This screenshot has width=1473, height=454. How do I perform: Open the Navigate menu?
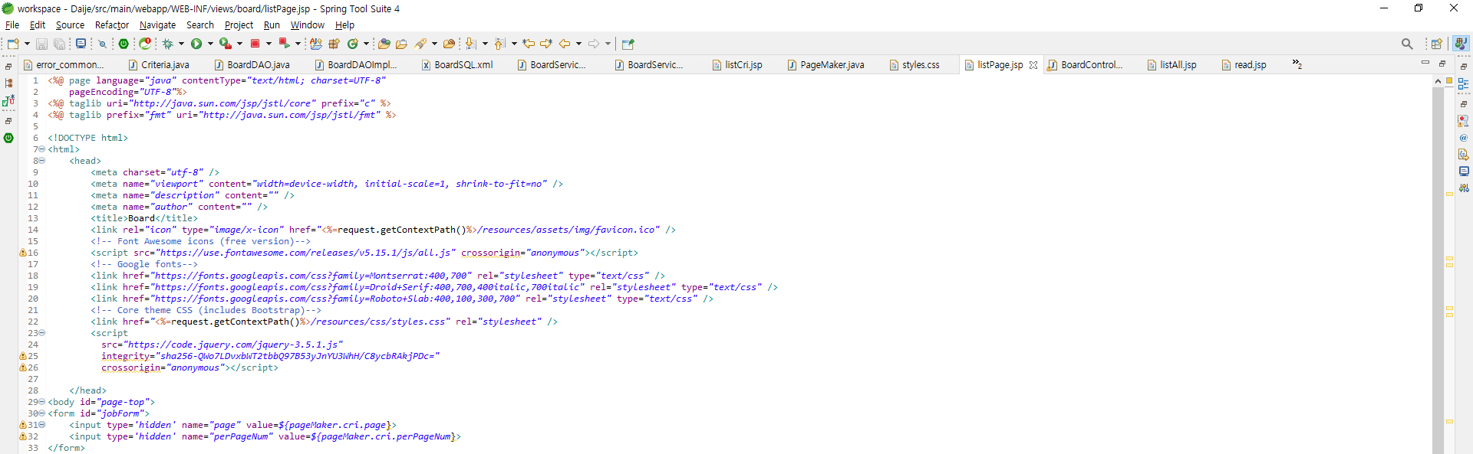[157, 25]
